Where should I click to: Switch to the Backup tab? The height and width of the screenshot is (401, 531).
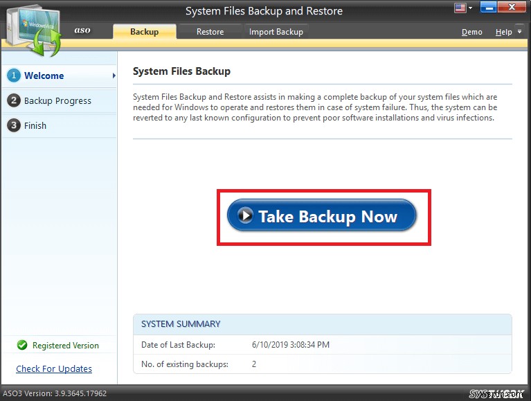tap(144, 31)
